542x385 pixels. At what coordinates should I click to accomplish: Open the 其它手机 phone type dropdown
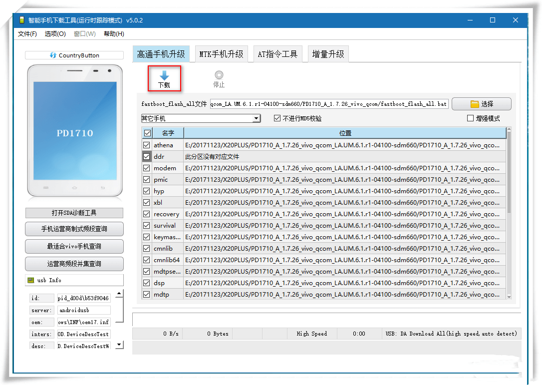tap(256, 118)
